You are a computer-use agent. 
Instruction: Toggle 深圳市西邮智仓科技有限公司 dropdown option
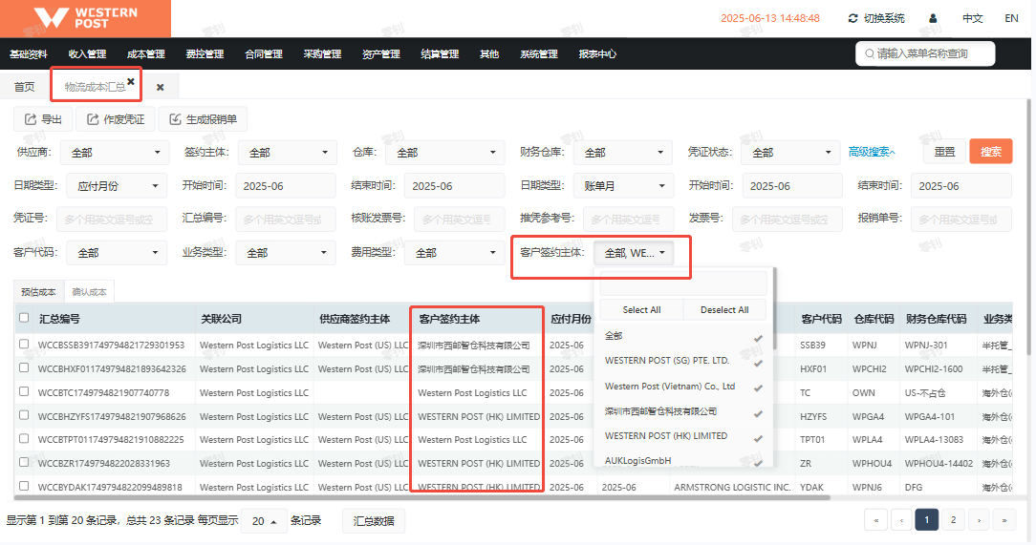pos(684,411)
